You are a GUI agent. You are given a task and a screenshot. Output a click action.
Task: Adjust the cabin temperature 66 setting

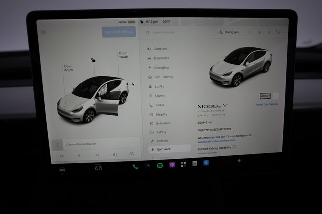[98, 168]
